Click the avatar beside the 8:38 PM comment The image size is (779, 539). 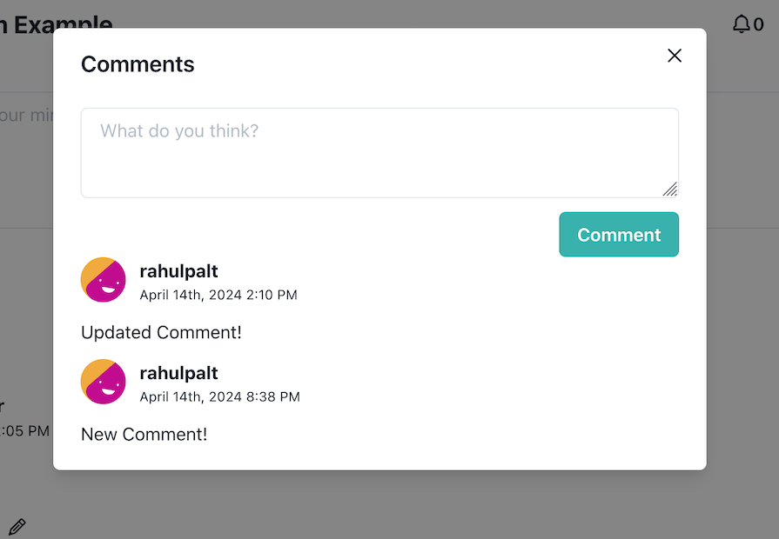tap(104, 382)
